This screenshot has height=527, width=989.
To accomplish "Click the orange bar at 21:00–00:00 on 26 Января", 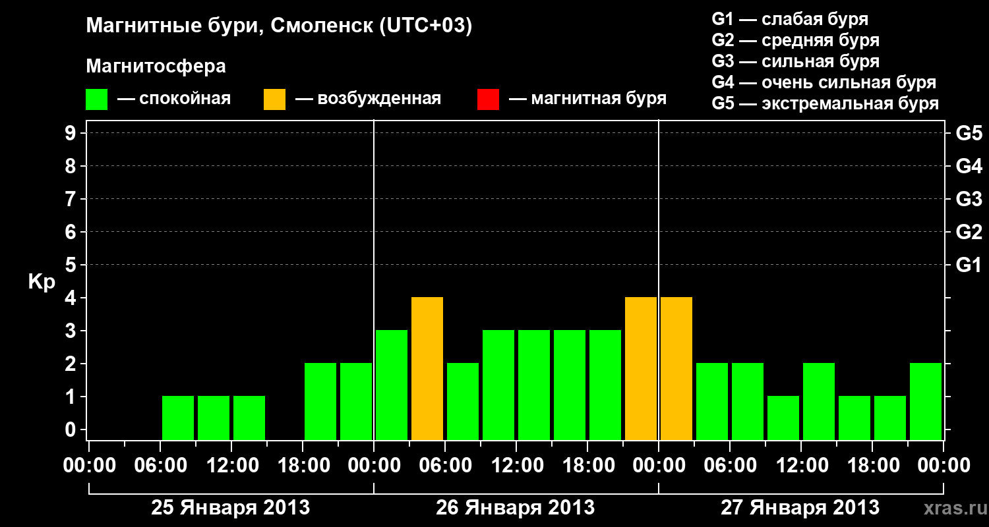I will point(641,369).
